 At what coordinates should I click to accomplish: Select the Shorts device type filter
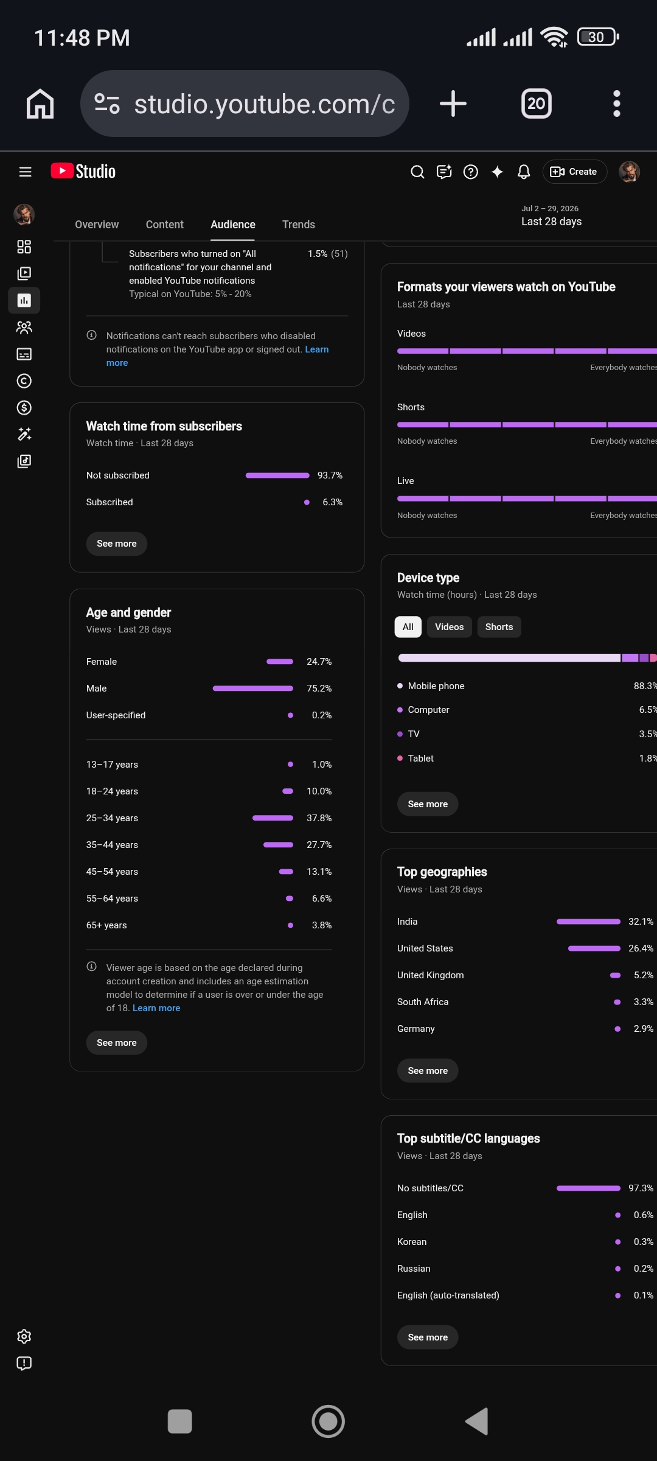(x=499, y=627)
